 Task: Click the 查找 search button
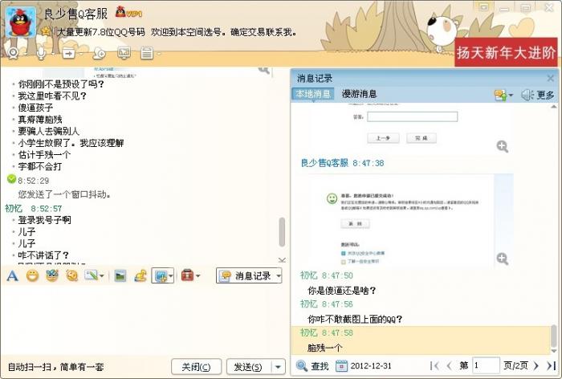click(312, 366)
